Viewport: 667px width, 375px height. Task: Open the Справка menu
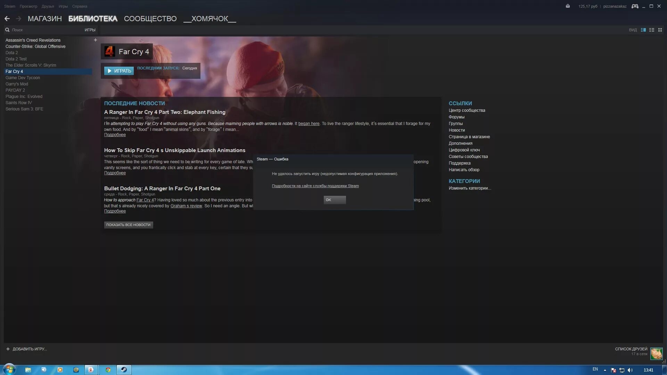[x=80, y=6]
